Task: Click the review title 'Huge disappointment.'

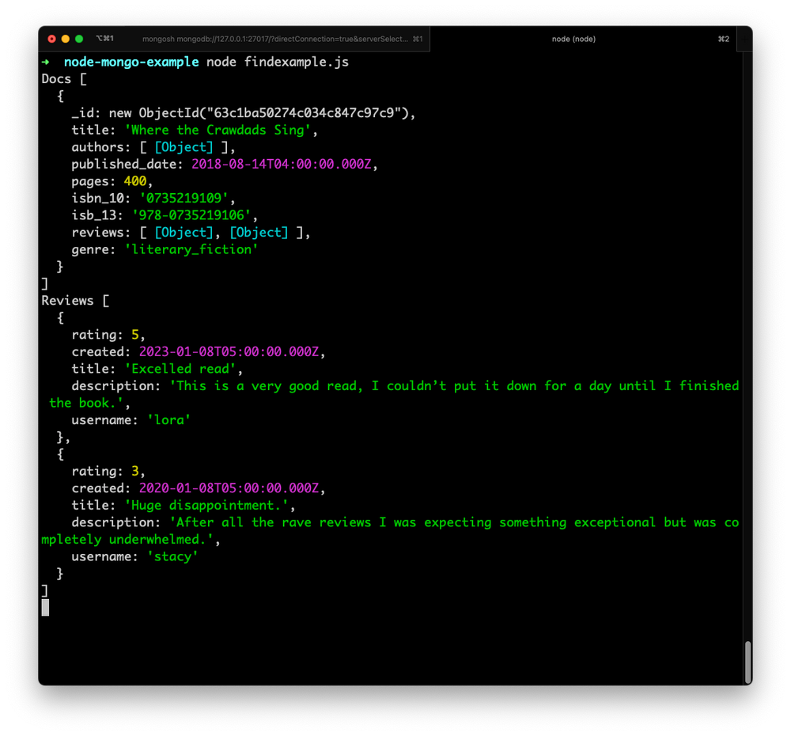Action: [x=210, y=505]
